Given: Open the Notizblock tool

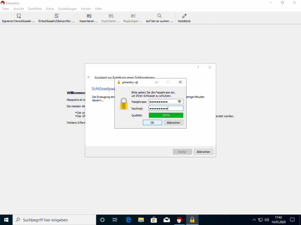Looking at the screenshot, I should pos(184,16).
